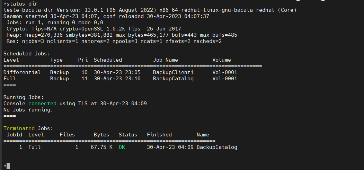Viewport: 364px width, 170px height.
Task: Click the green 'connected' status word
Action: [42, 104]
